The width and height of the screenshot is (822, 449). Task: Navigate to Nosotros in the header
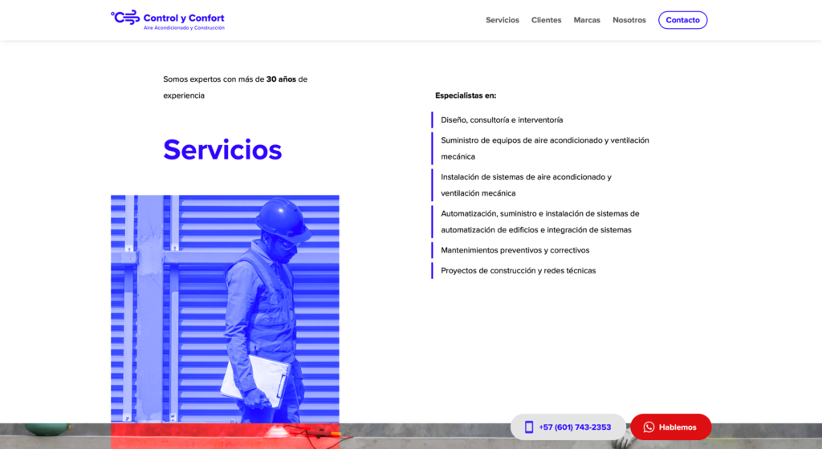[x=629, y=20]
